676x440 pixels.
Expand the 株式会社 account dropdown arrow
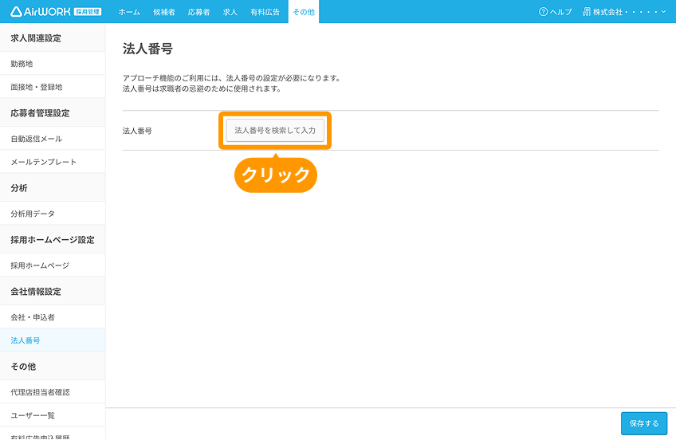(x=663, y=12)
